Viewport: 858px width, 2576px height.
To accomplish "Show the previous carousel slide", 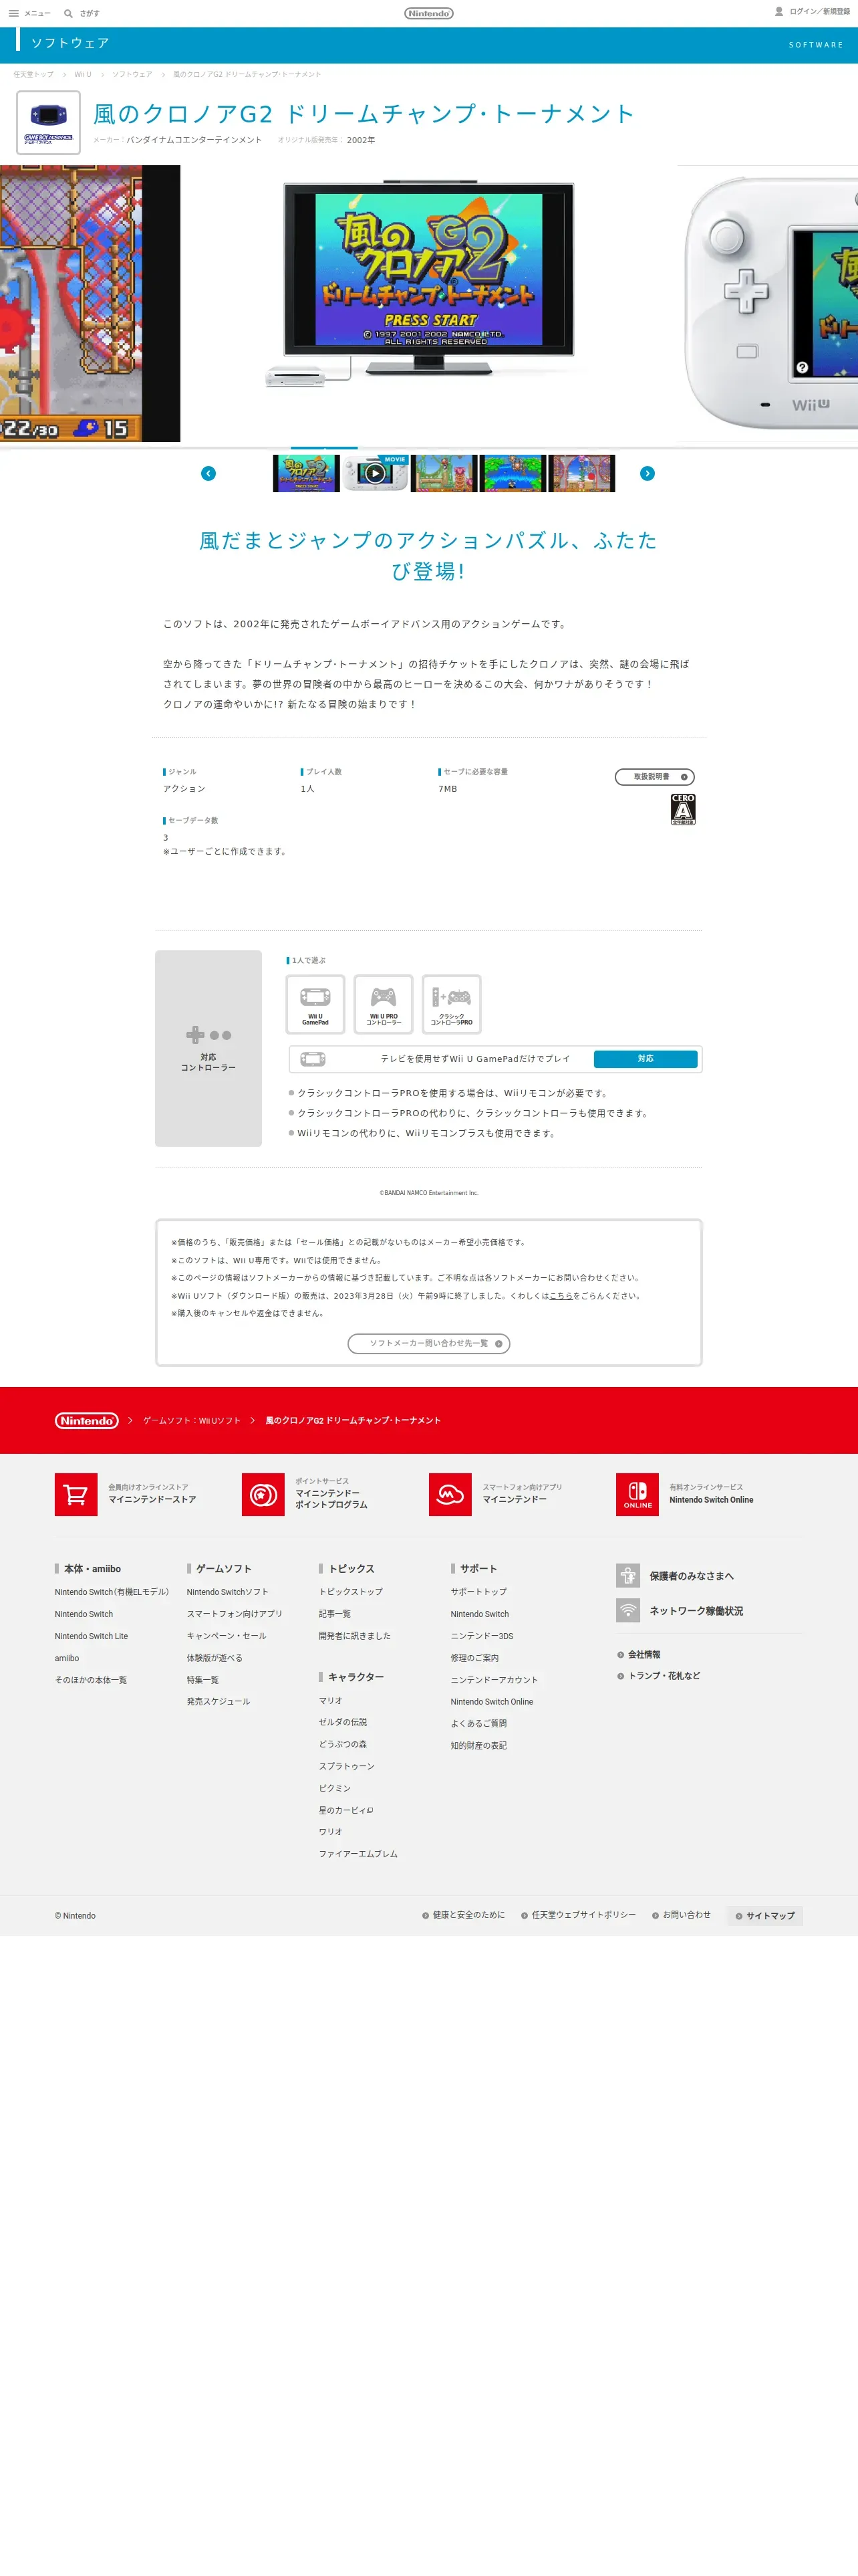I will [x=208, y=473].
